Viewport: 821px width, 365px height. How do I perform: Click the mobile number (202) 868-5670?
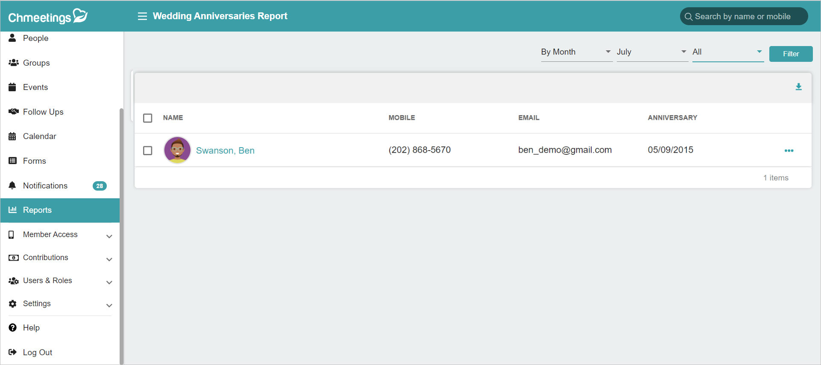click(x=419, y=150)
